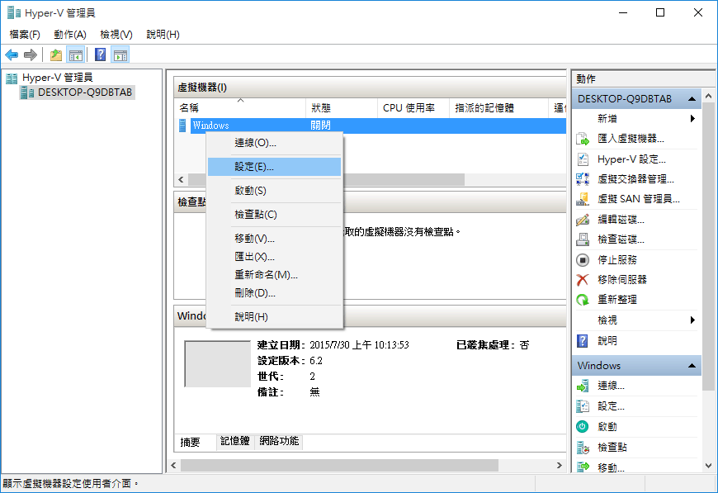Viewport: 718px width, 493px height.
Task: Click the 編輯磁碟 pencil icon
Action: click(583, 220)
